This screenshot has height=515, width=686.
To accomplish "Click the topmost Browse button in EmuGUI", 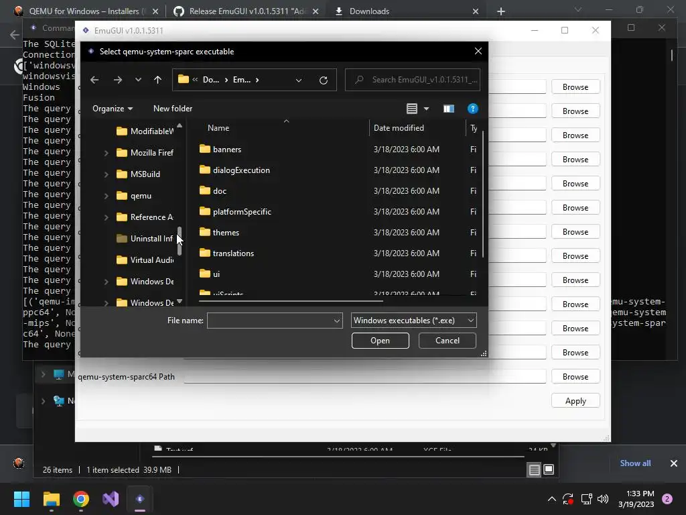I will coord(575,87).
